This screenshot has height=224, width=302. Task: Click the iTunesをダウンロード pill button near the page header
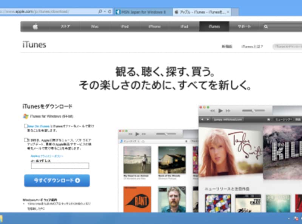coord(287,46)
